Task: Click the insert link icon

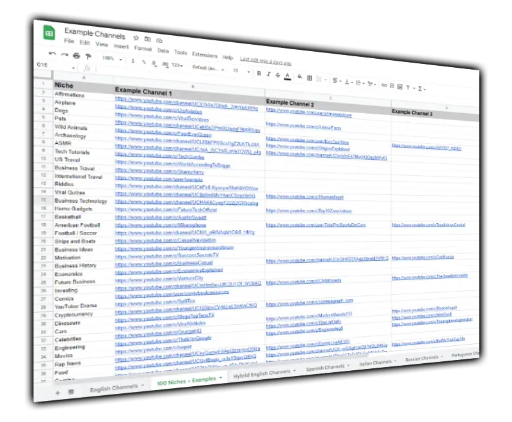Action: coord(384,85)
